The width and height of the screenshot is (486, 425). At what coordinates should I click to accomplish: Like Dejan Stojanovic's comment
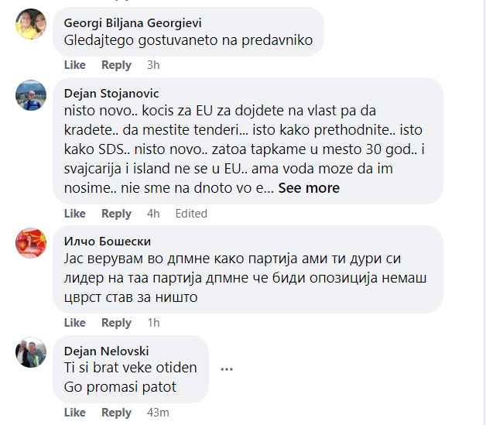75,214
